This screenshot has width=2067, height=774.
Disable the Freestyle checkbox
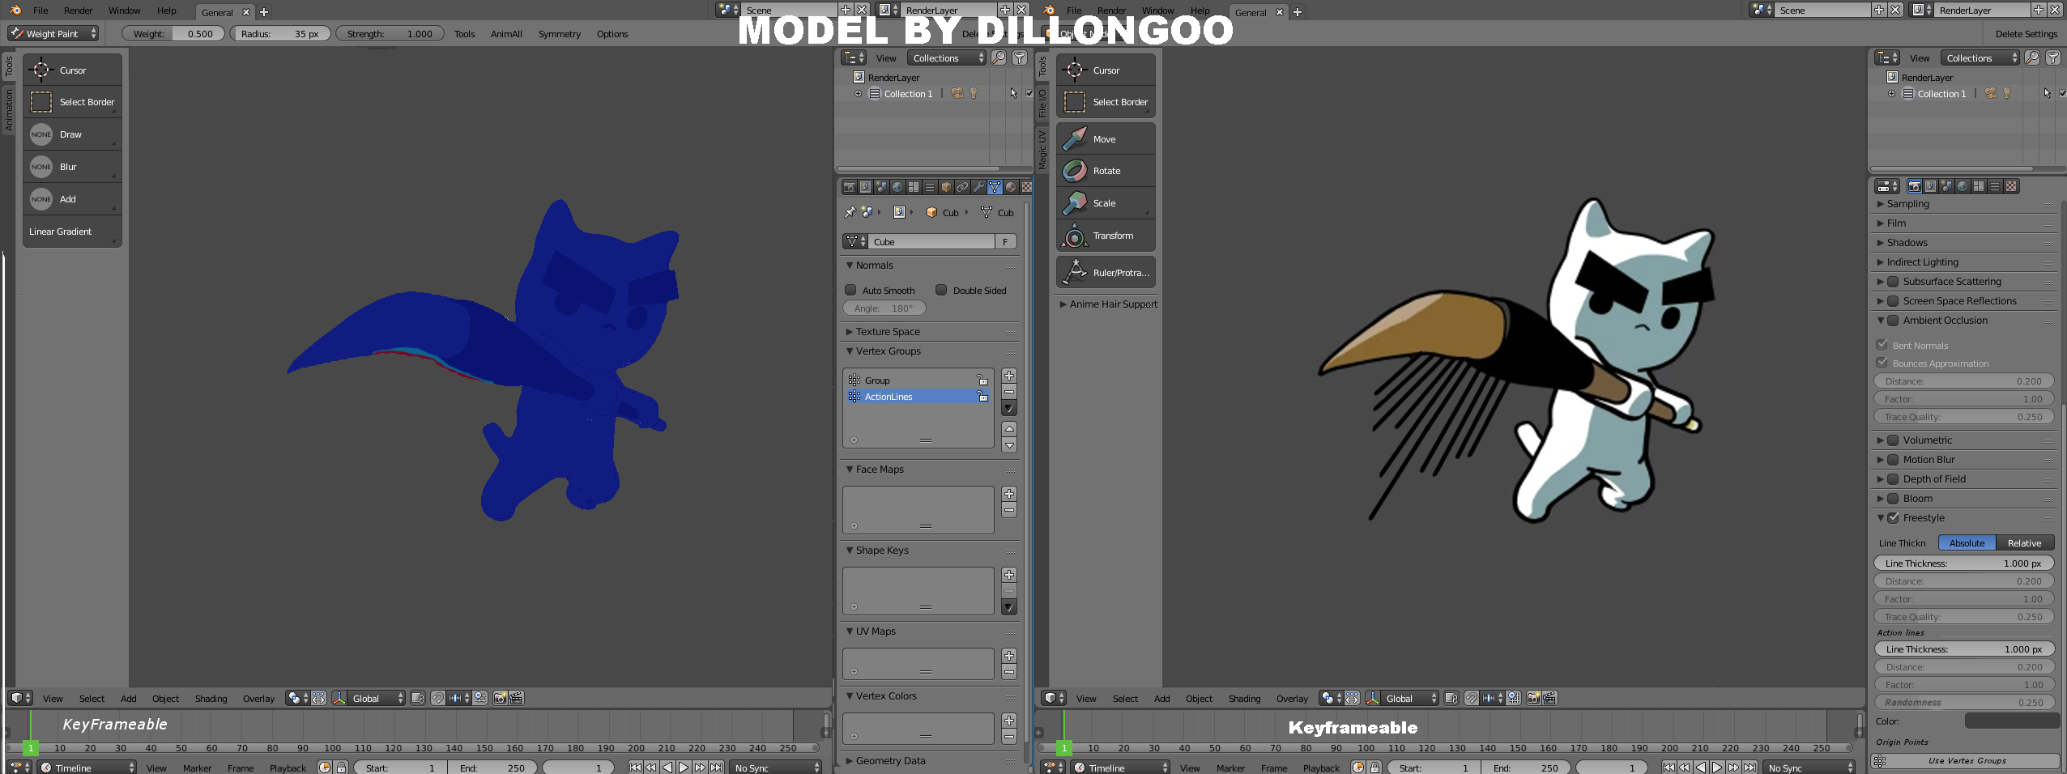pyautogui.click(x=1893, y=518)
